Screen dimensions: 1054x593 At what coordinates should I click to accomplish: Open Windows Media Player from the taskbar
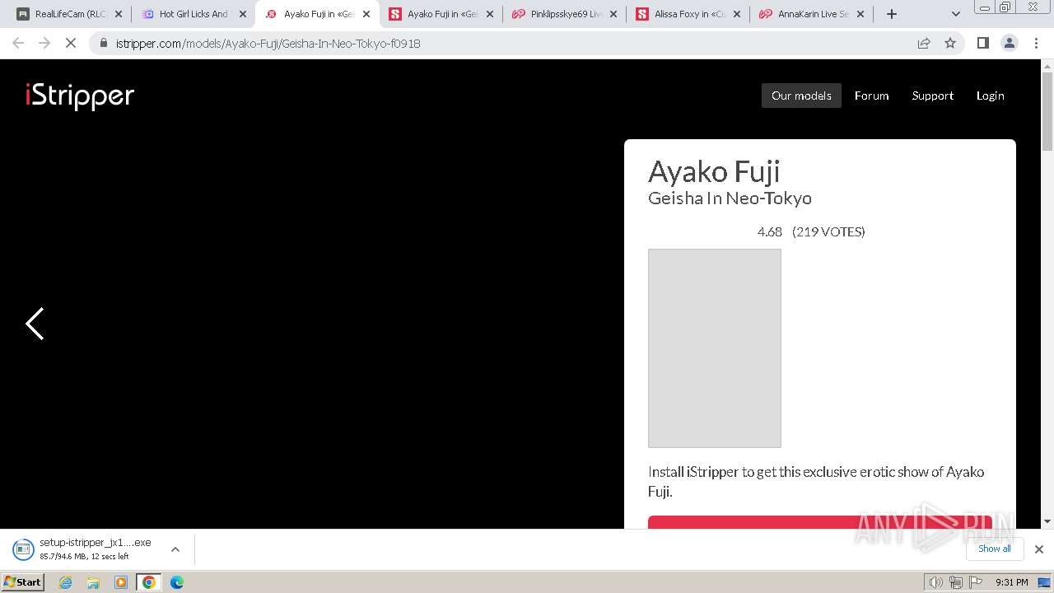tap(121, 582)
